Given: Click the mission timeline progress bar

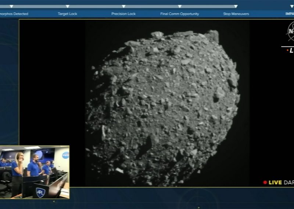Looking at the screenshot, I should [119, 6].
